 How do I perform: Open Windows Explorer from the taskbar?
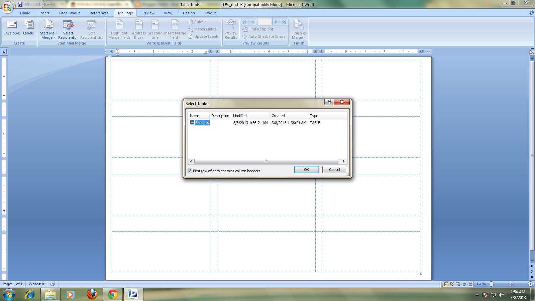(50, 294)
